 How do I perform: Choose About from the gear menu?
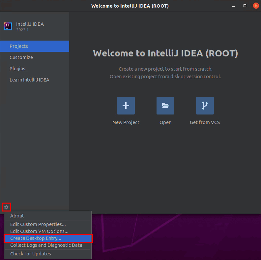pyautogui.click(x=48, y=216)
